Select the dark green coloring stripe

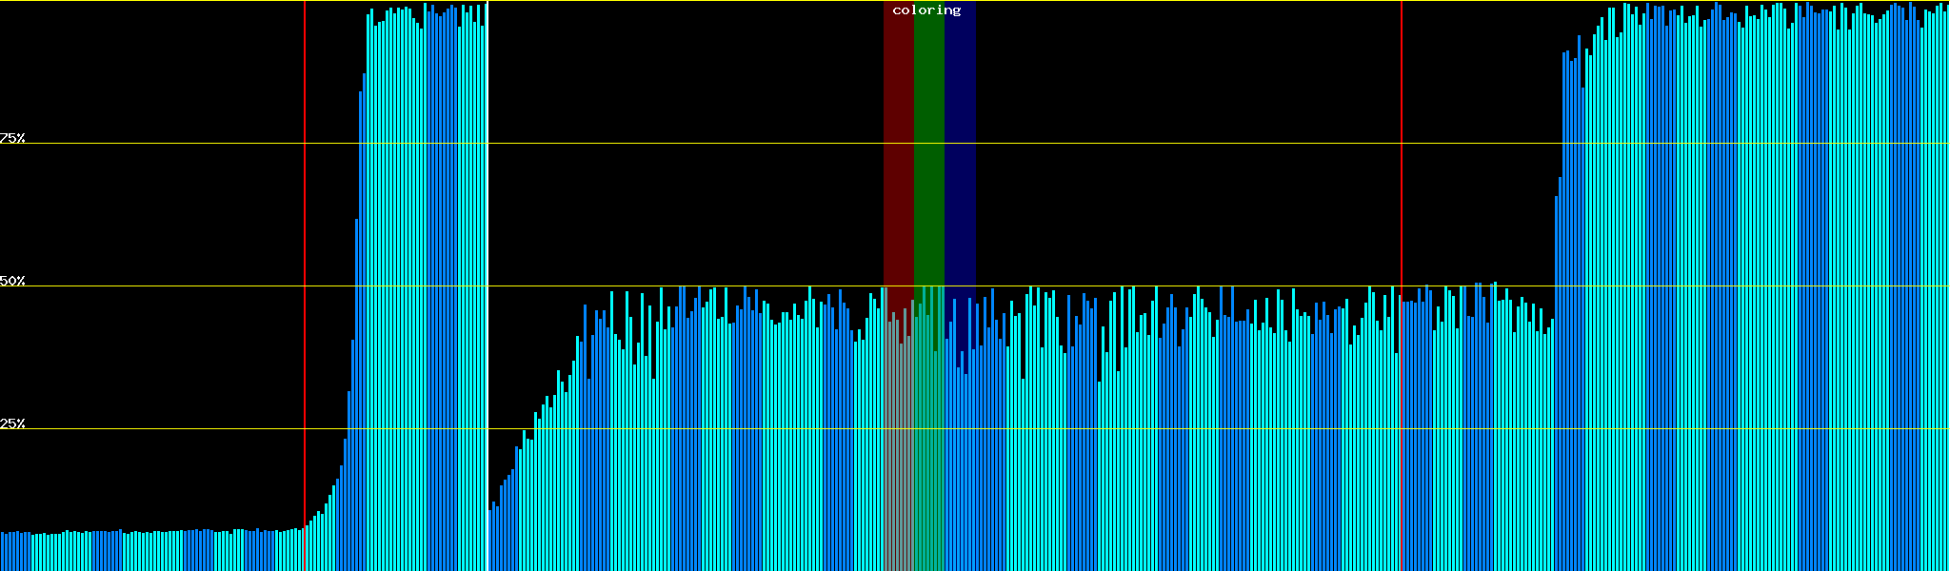pyautogui.click(x=928, y=143)
